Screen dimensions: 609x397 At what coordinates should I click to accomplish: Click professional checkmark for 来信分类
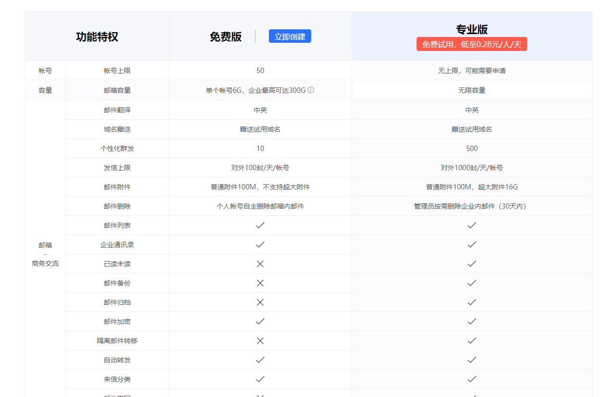(472, 379)
